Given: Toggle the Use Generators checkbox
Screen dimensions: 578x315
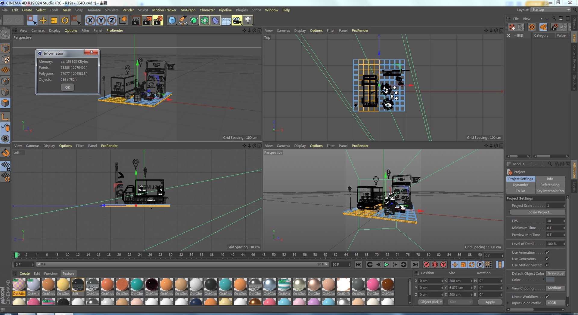Looking at the screenshot, I should (547, 259).
